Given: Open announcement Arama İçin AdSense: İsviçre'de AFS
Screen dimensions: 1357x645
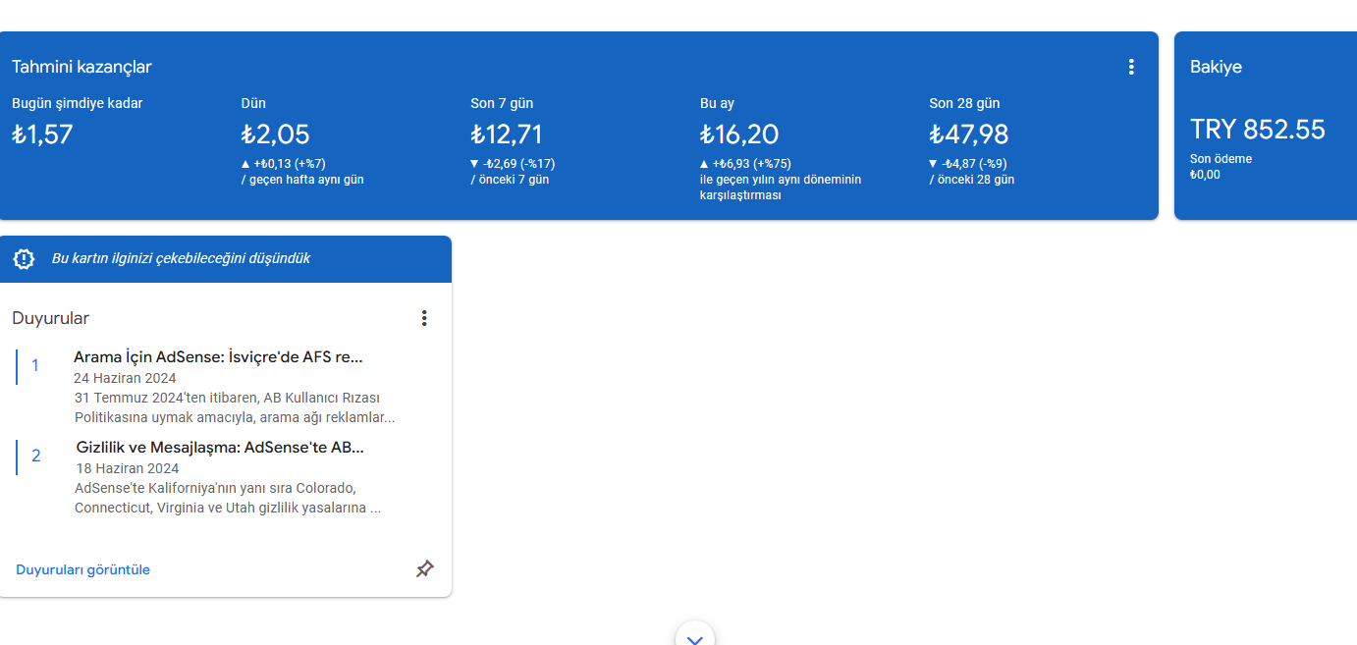Looking at the screenshot, I should tap(218, 357).
